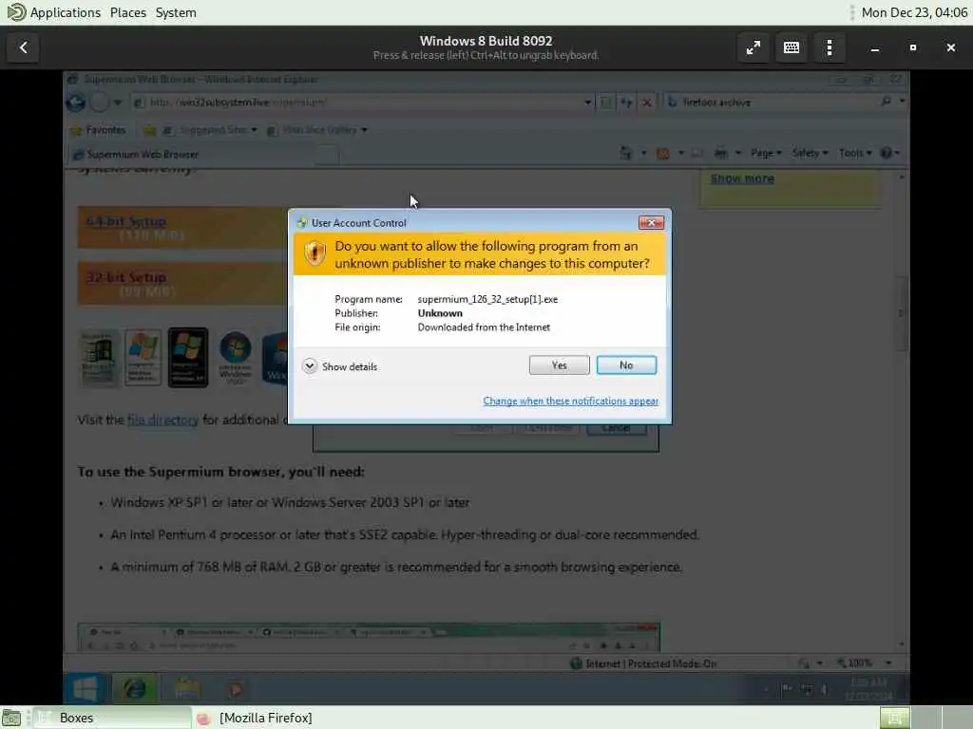Image resolution: width=973 pixels, height=729 pixels.
Task: Toggle fullscreen for the Windows 8 box
Action: 754,47
